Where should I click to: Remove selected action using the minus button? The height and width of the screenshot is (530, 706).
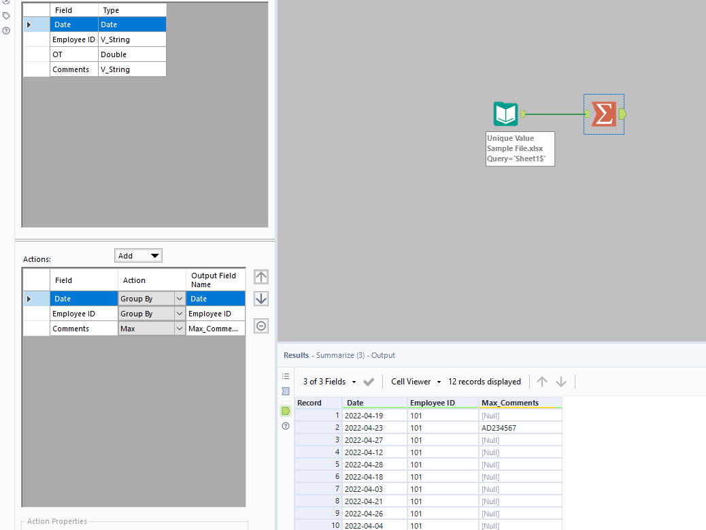tap(261, 326)
